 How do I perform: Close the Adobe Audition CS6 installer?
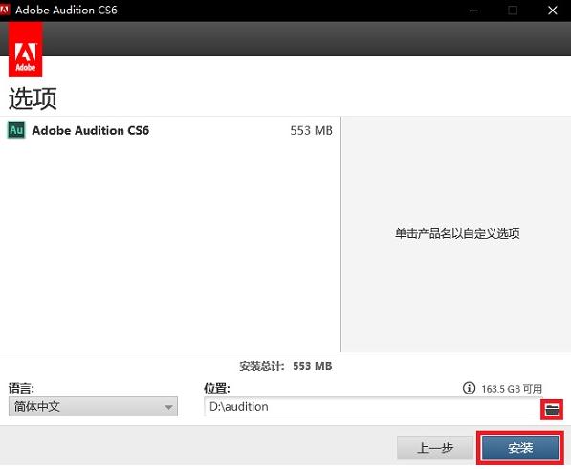tap(553, 11)
